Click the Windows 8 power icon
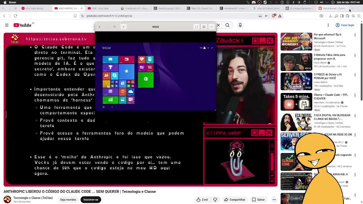Viewport: 363px width, 204px height. click(x=208, y=48)
